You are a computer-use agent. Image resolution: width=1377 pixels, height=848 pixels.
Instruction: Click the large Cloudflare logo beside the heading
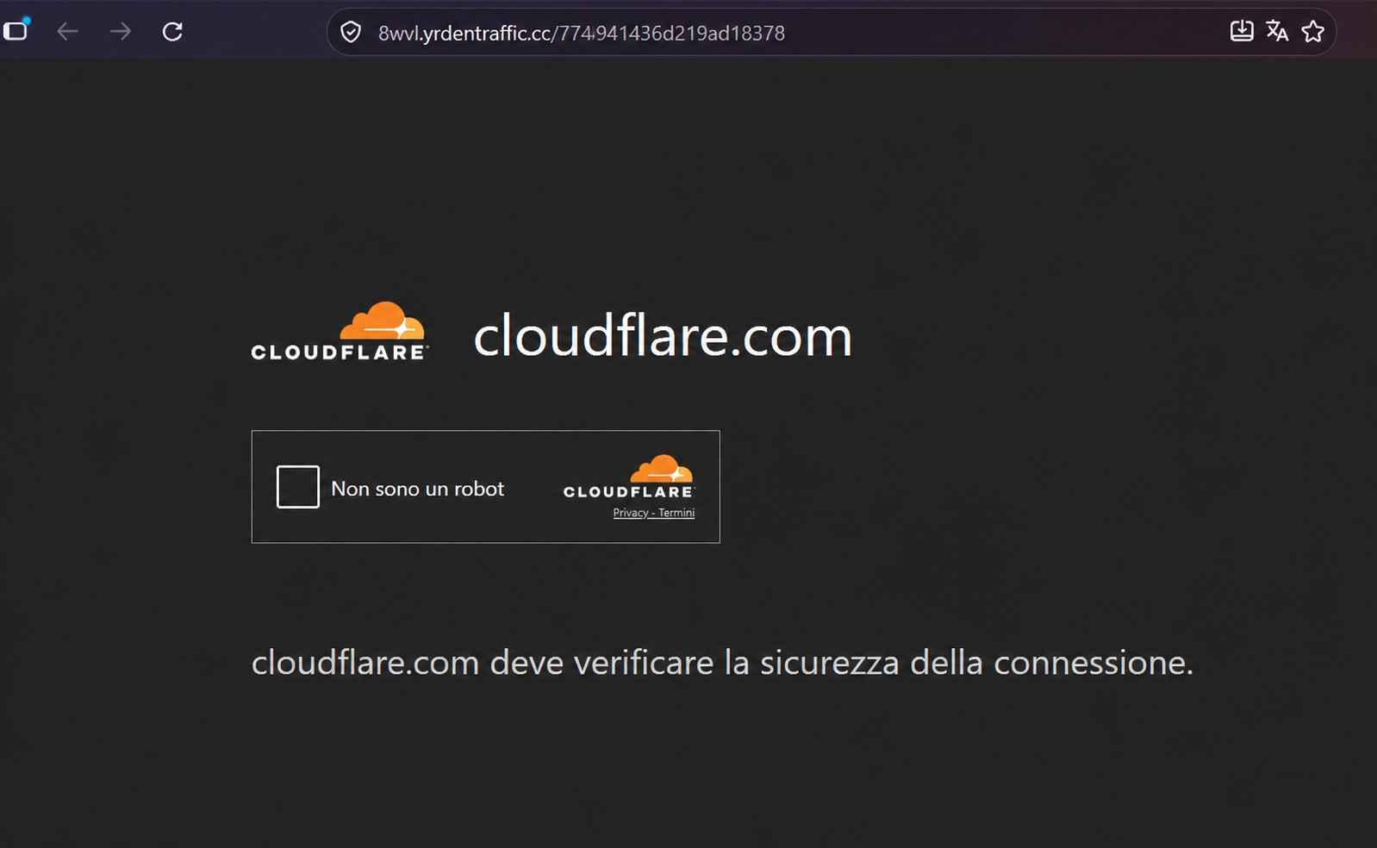340,332
